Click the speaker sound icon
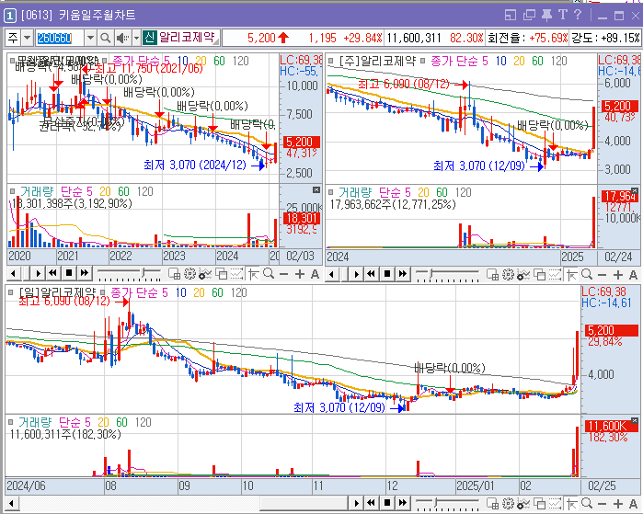This screenshot has width=643, height=514. (121, 38)
